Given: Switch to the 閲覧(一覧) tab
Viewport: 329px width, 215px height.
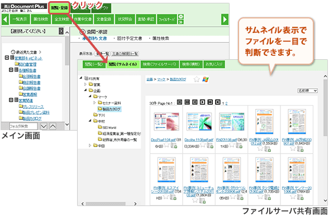Looking at the screenshot, I should pos(94,64).
